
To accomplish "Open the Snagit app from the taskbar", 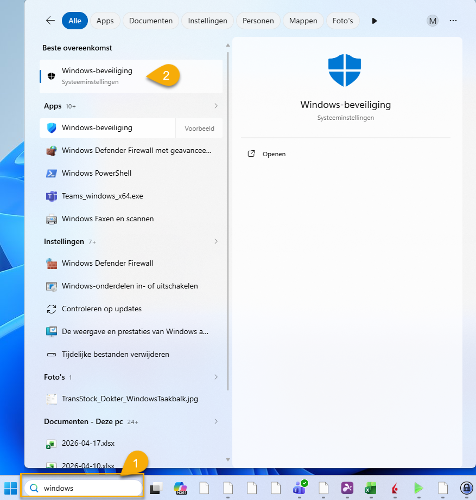I will pyautogui.click(x=347, y=488).
